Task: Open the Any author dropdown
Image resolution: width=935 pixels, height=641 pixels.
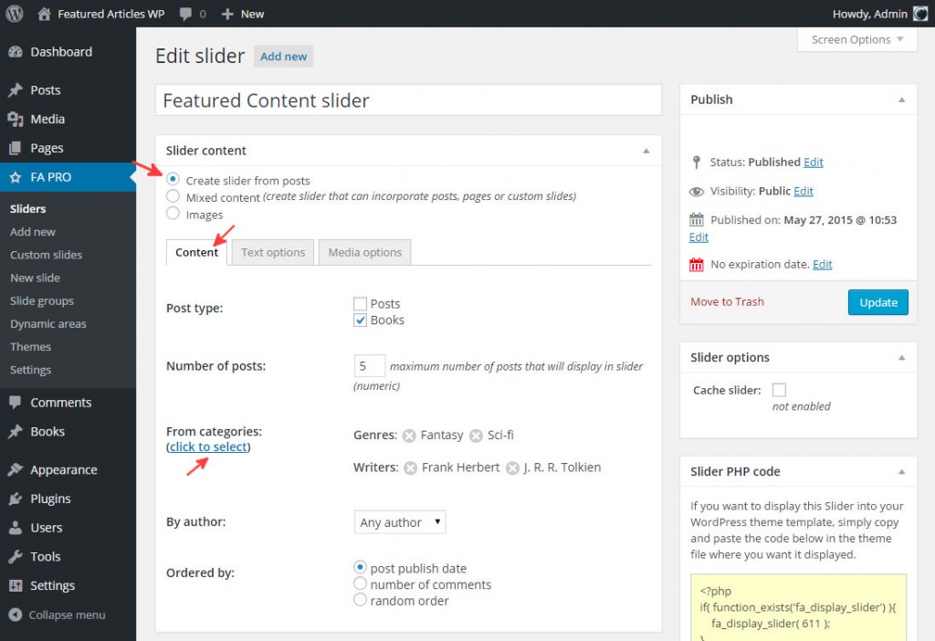Action: tap(399, 522)
